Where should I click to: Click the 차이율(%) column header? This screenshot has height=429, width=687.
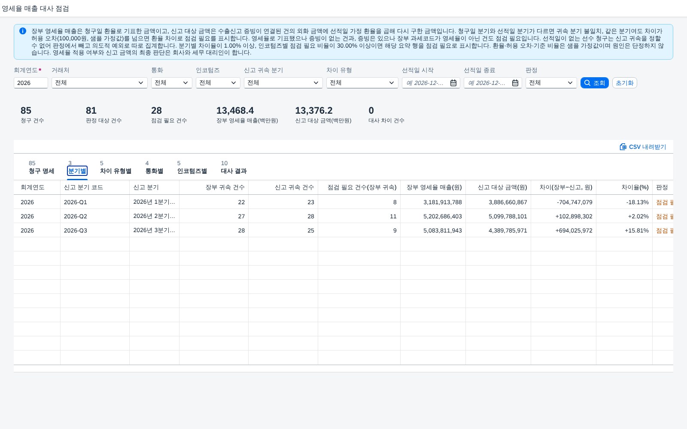click(x=624, y=187)
